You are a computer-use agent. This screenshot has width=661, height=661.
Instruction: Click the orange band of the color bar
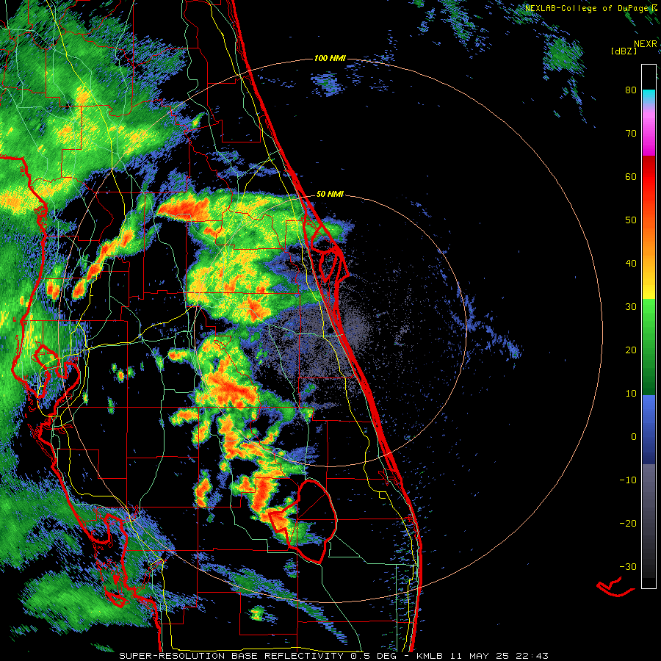(649, 240)
